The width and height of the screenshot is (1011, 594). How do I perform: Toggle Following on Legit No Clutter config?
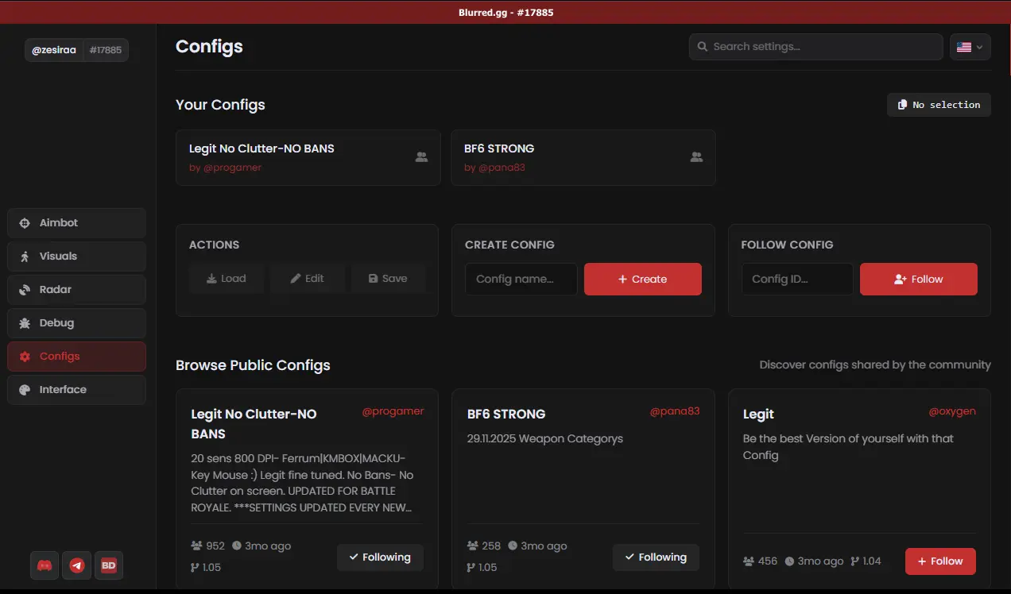click(x=380, y=557)
